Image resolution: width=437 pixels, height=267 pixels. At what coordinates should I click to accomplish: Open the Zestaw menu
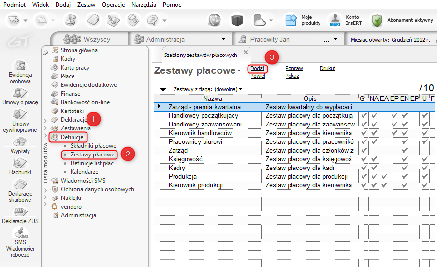coord(87,5)
